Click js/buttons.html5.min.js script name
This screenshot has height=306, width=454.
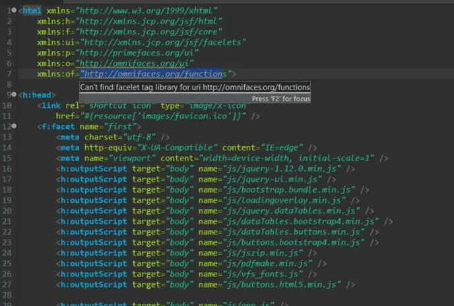[281, 285]
